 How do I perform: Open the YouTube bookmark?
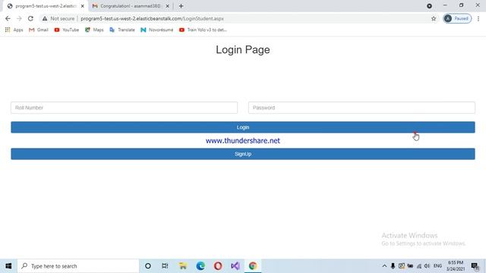click(x=67, y=30)
